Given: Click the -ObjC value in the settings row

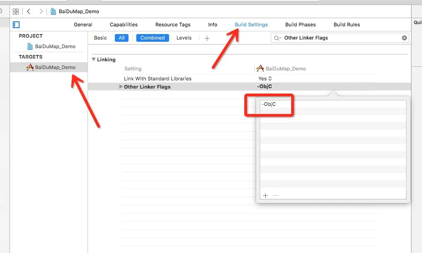Looking at the screenshot, I should (264, 86).
